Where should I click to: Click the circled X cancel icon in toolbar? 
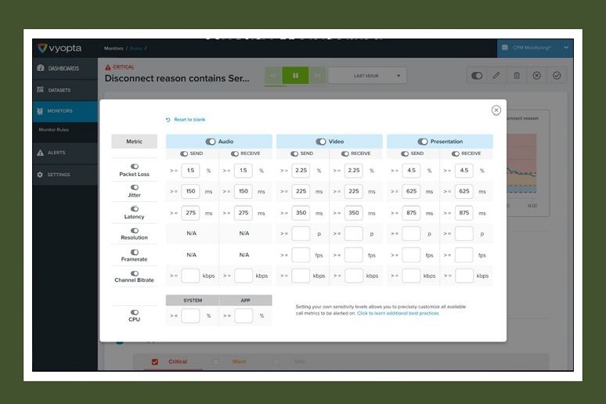pos(536,75)
